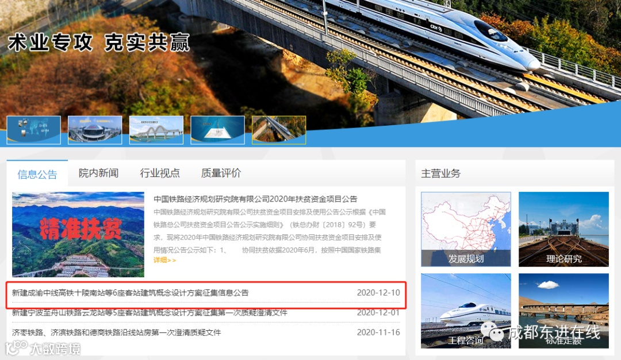Select the high-speed train carousel thumbnail
Image resolution: width=621 pixels, height=360 pixels.
tap(279, 130)
